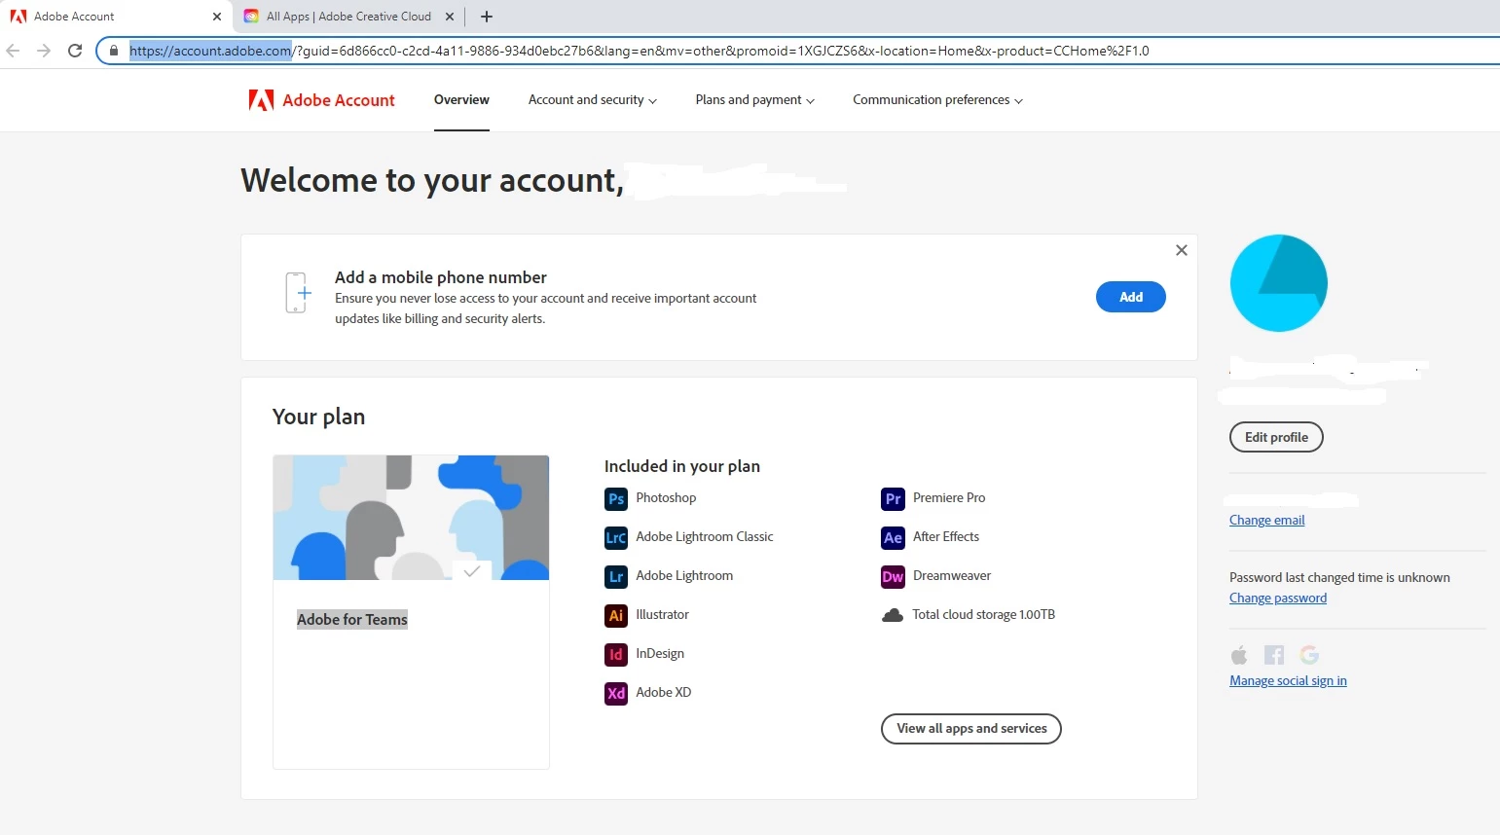Screen dimensions: 1500x835
Task: Click the browser forward arrow
Action: tap(44, 51)
